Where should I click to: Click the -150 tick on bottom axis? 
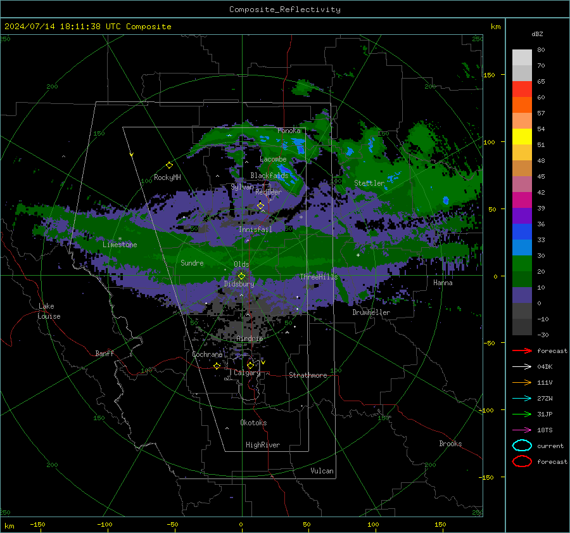38,525
